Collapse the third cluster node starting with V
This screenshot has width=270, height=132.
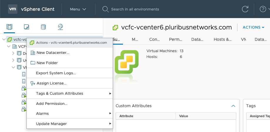[x=14, y=67]
